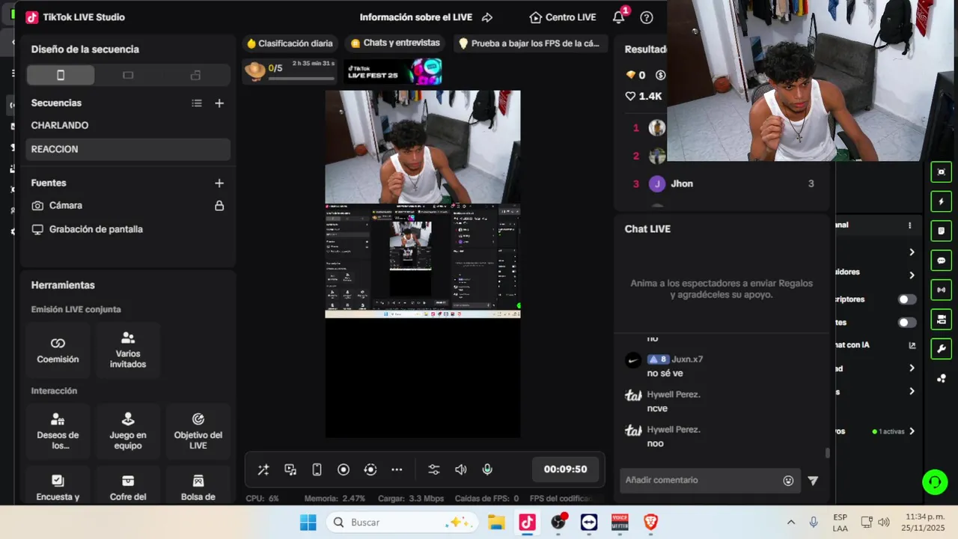Click the green headset support button

click(x=935, y=482)
